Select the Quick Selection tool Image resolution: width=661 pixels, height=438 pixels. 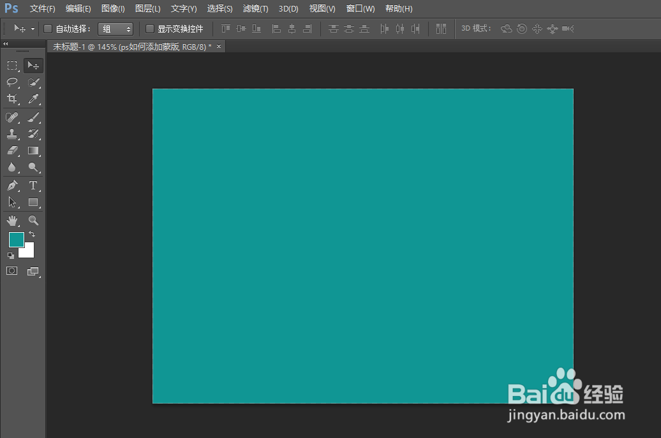click(x=33, y=82)
